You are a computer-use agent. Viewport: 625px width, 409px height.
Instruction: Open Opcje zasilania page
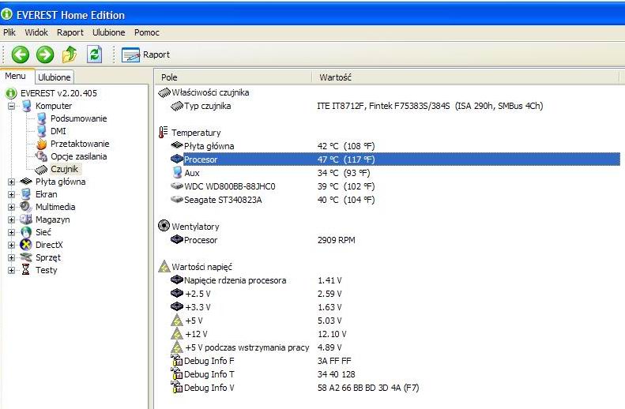point(78,156)
